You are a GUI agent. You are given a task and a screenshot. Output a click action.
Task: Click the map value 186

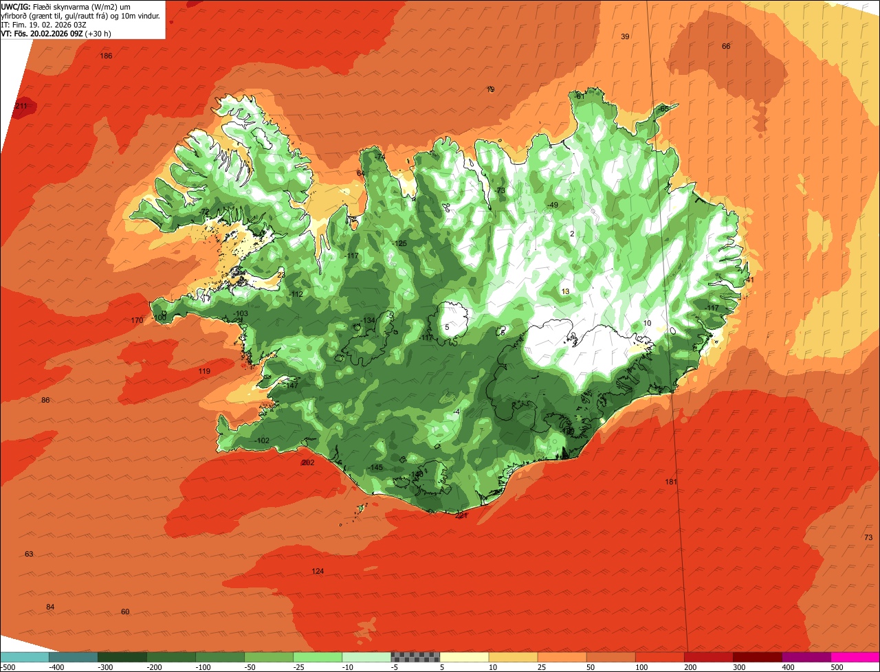(106, 56)
